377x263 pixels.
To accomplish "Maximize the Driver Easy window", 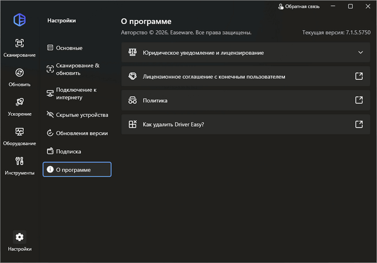I will tap(350, 6).
